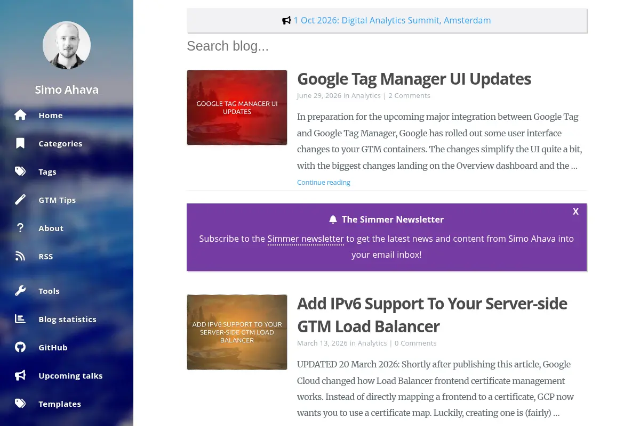Image resolution: width=640 pixels, height=426 pixels.
Task: Open the GTM Tips section
Action: tap(57, 200)
